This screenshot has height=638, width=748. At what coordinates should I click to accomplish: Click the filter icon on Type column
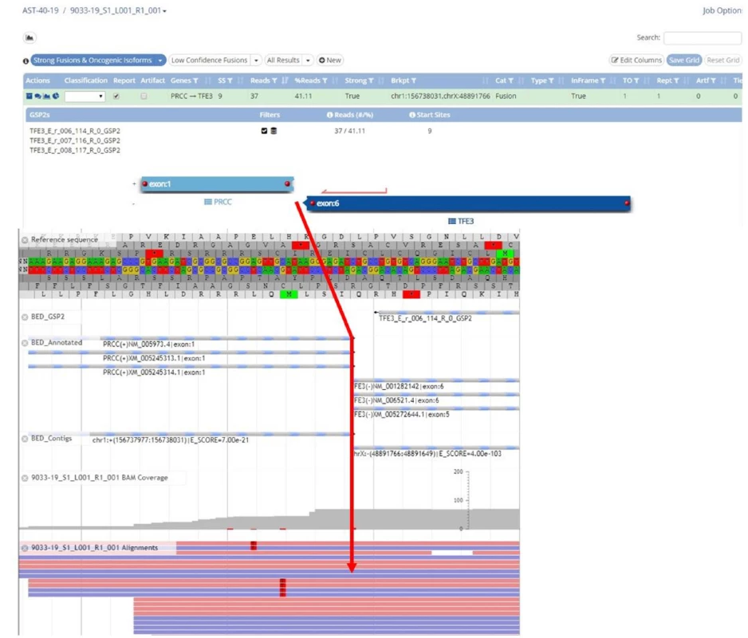point(551,81)
